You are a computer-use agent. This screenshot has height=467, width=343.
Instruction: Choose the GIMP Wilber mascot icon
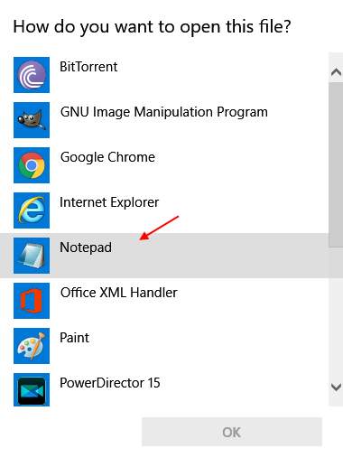pos(32,120)
